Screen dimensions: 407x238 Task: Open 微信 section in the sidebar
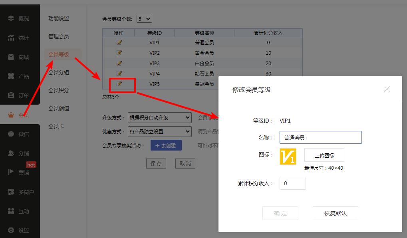point(20,134)
